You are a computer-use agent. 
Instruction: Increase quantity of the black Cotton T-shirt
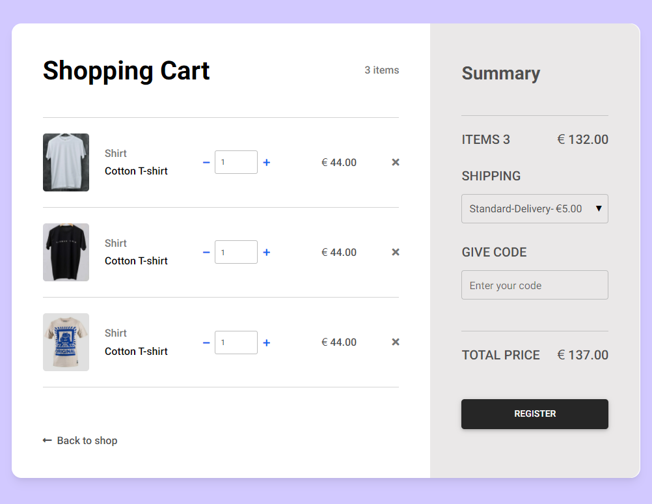[x=267, y=252]
